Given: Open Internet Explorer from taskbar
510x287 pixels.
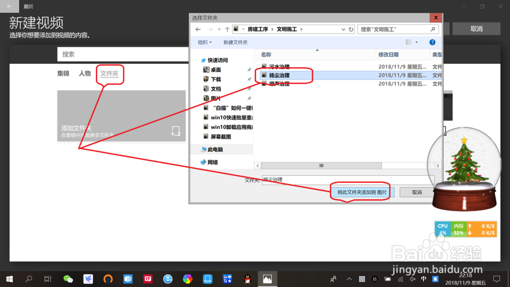Looking at the screenshot, I should [168, 279].
